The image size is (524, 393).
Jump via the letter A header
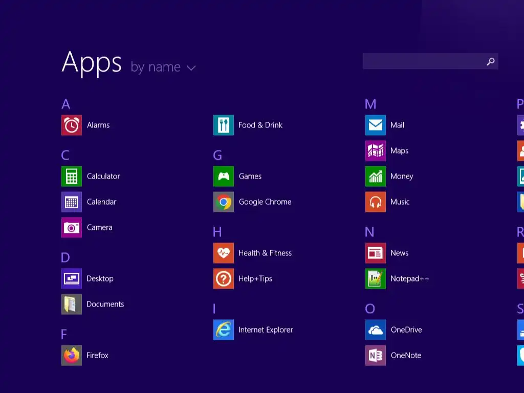point(66,104)
